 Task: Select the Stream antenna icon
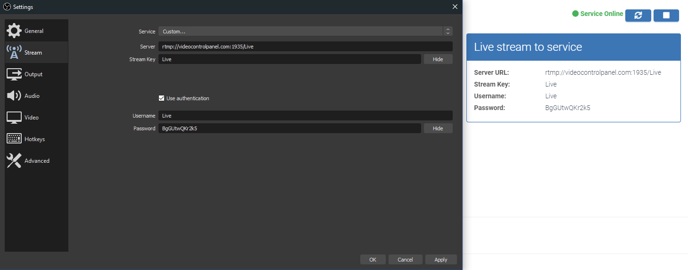click(x=14, y=52)
